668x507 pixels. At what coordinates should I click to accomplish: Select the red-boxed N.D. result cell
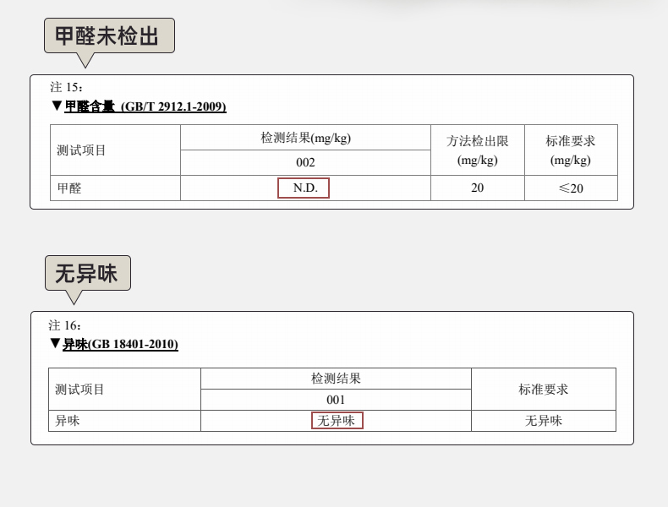pos(304,188)
